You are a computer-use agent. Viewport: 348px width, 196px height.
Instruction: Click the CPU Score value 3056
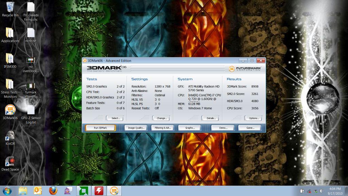255,108
